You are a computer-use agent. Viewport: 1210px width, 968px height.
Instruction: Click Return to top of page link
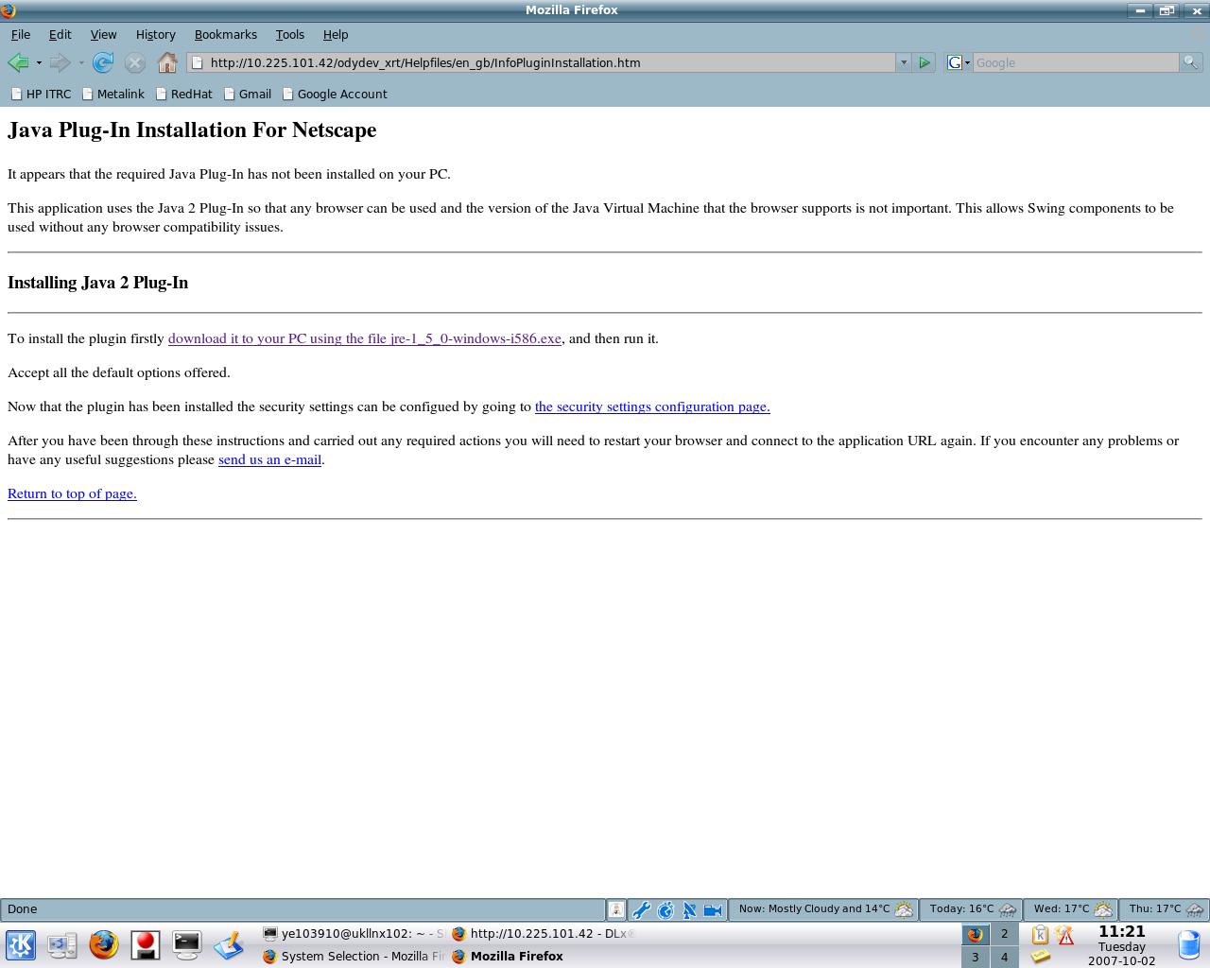point(72,493)
